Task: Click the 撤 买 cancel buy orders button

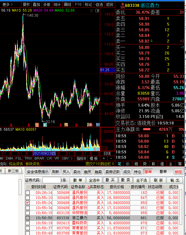Action: coord(110,180)
